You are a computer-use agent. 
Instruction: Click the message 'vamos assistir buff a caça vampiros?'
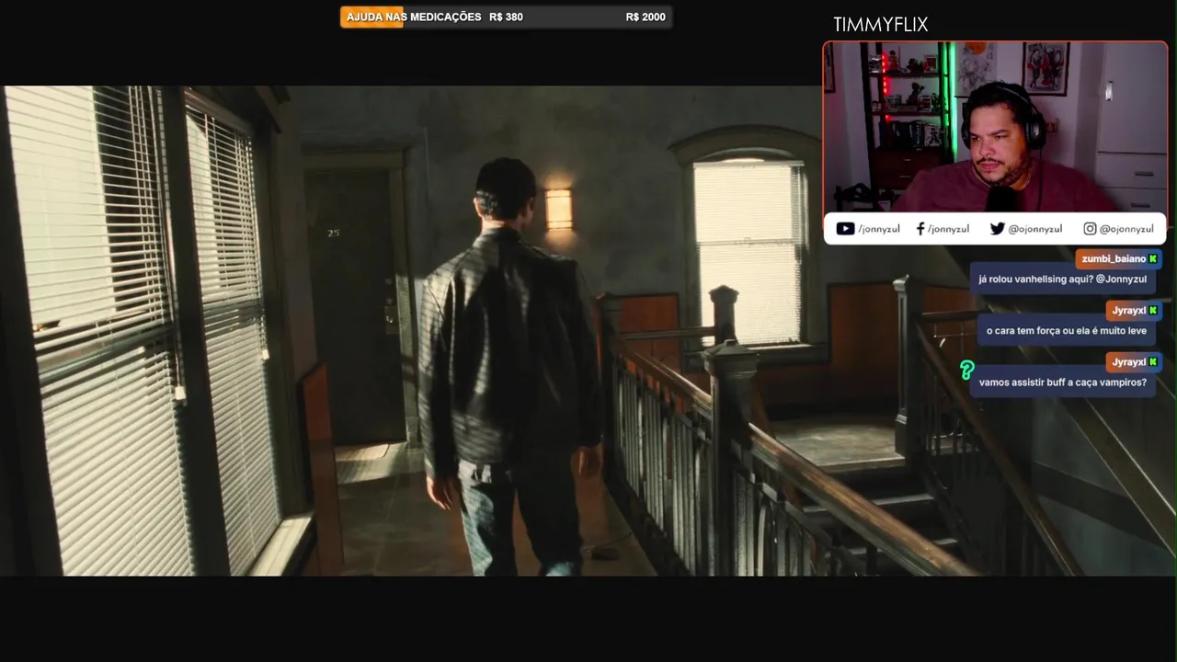tap(1063, 382)
